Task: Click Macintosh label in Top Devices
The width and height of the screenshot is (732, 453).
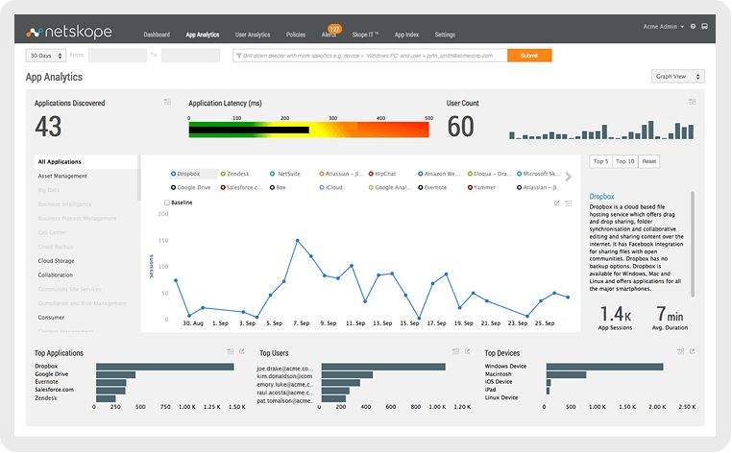Action: point(498,374)
